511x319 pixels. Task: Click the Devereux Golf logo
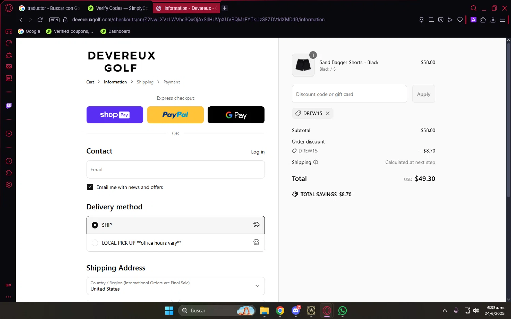pos(121,62)
